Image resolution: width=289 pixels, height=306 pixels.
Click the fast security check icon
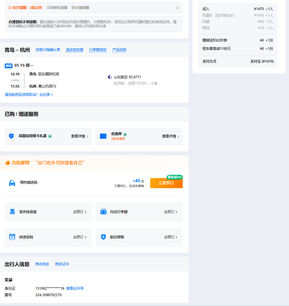tap(12, 237)
